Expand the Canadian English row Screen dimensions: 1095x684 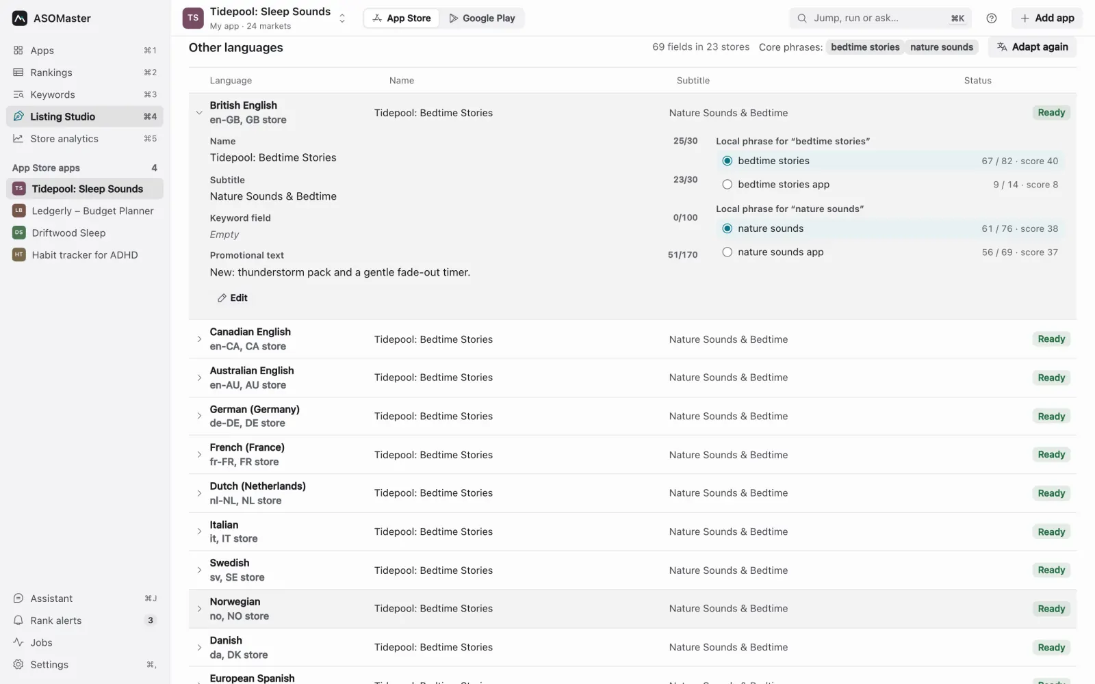point(199,339)
